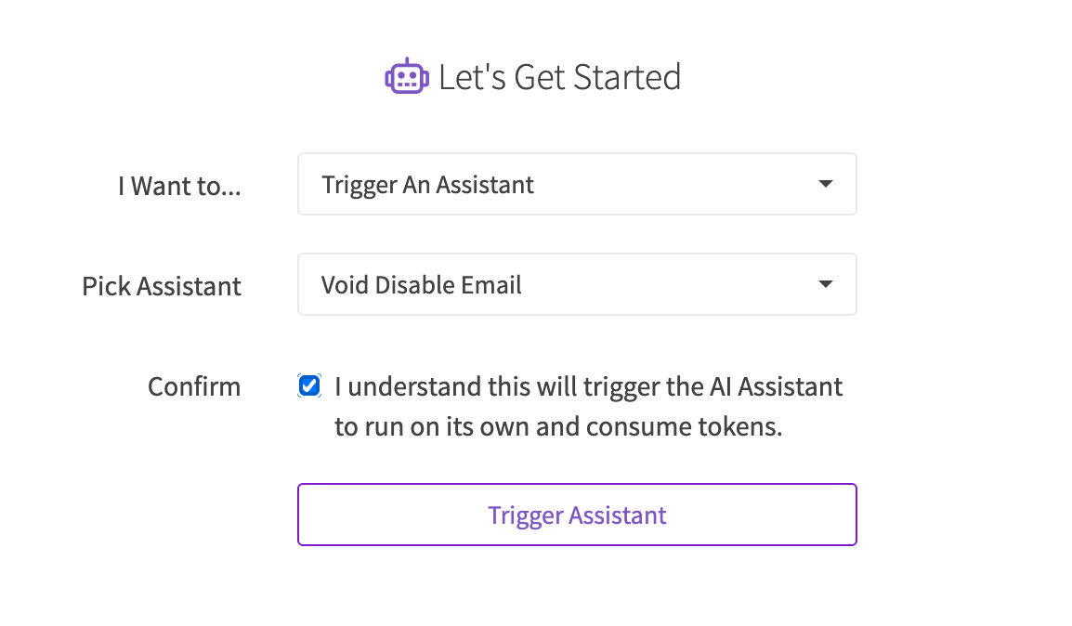This screenshot has width=1072, height=626.
Task: Click the words "AI Assistant" in confirmation text
Action: click(776, 386)
